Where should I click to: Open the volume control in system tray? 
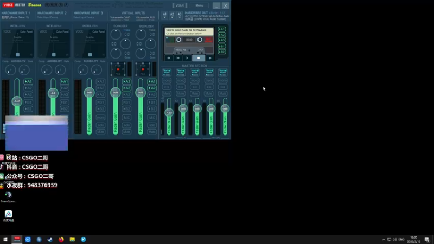click(395, 240)
